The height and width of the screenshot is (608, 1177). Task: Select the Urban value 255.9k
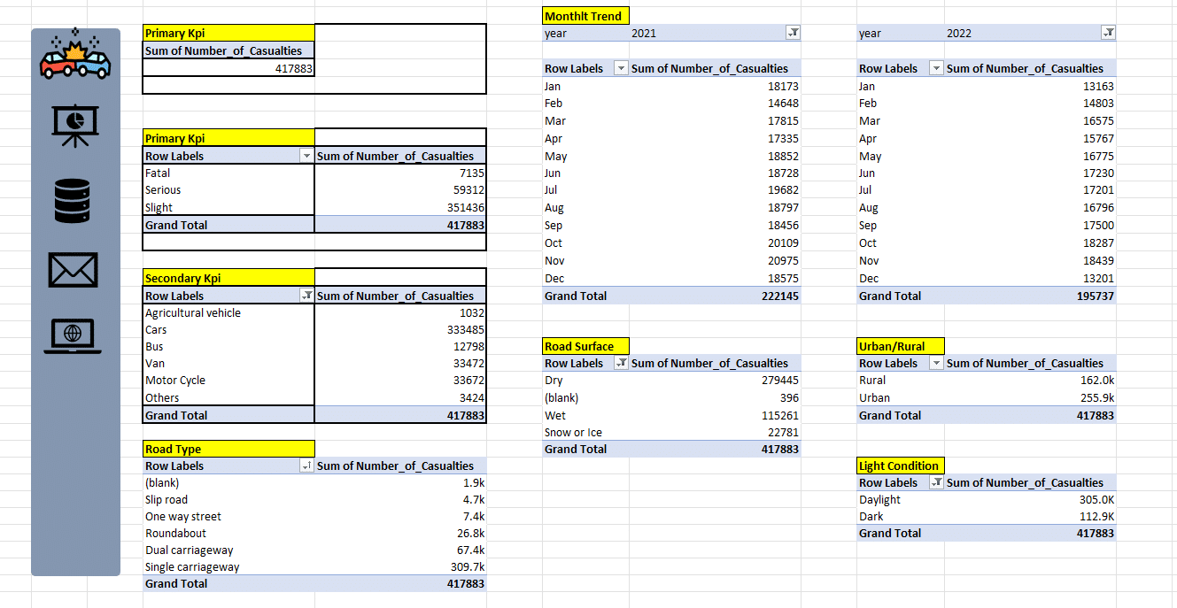click(x=1030, y=397)
